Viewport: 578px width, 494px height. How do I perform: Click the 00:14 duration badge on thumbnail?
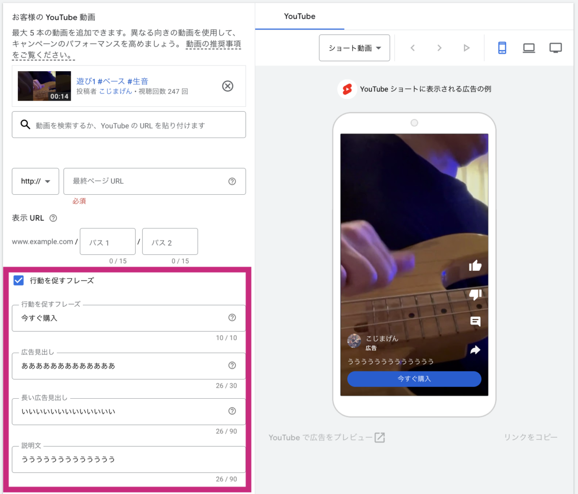click(x=59, y=96)
